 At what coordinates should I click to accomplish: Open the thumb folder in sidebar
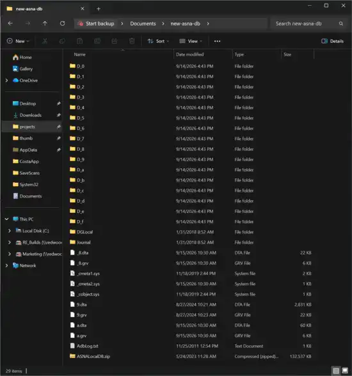coord(23,138)
